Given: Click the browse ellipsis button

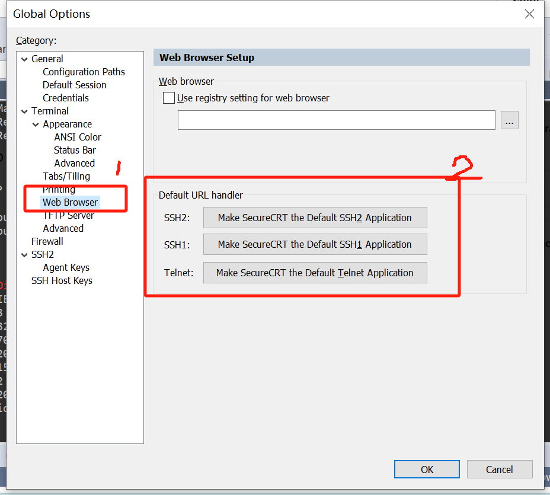Looking at the screenshot, I should tap(509, 120).
